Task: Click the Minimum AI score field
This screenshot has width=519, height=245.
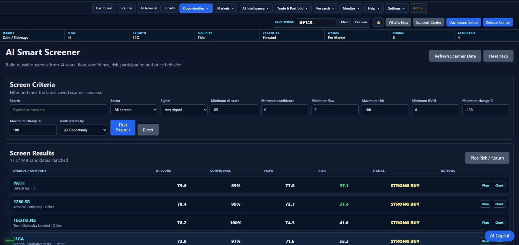Action: click(234, 110)
